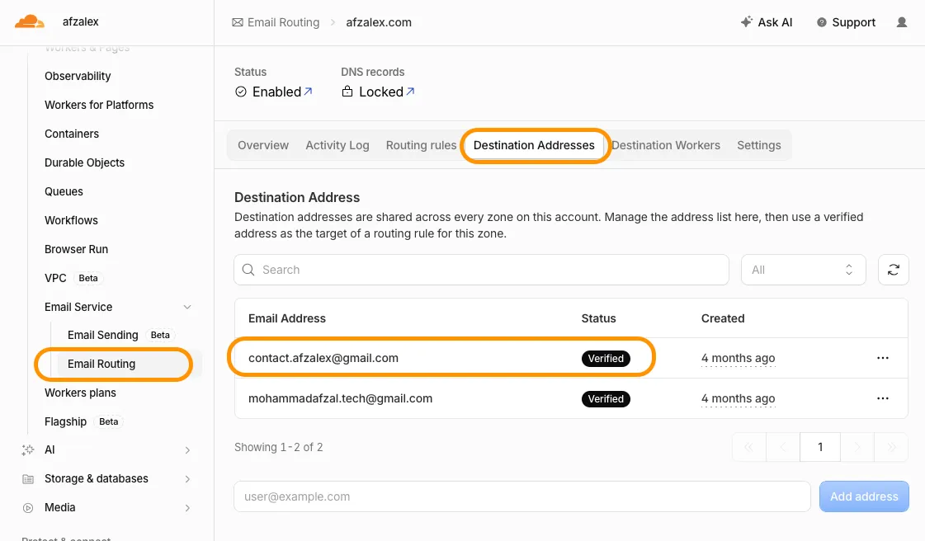Screen dimensions: 925x541
Task: Open the Support help menu
Action: pyautogui.click(x=846, y=22)
